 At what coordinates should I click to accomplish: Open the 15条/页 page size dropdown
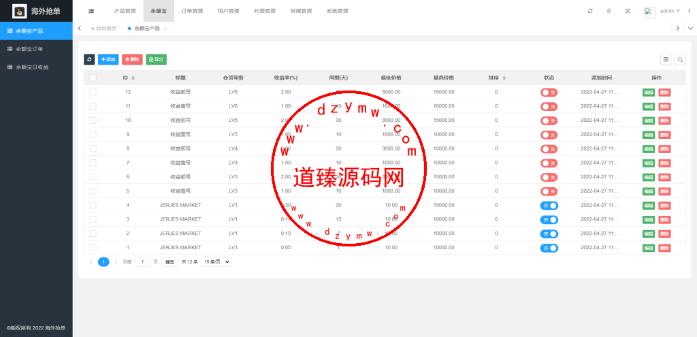pyautogui.click(x=216, y=262)
